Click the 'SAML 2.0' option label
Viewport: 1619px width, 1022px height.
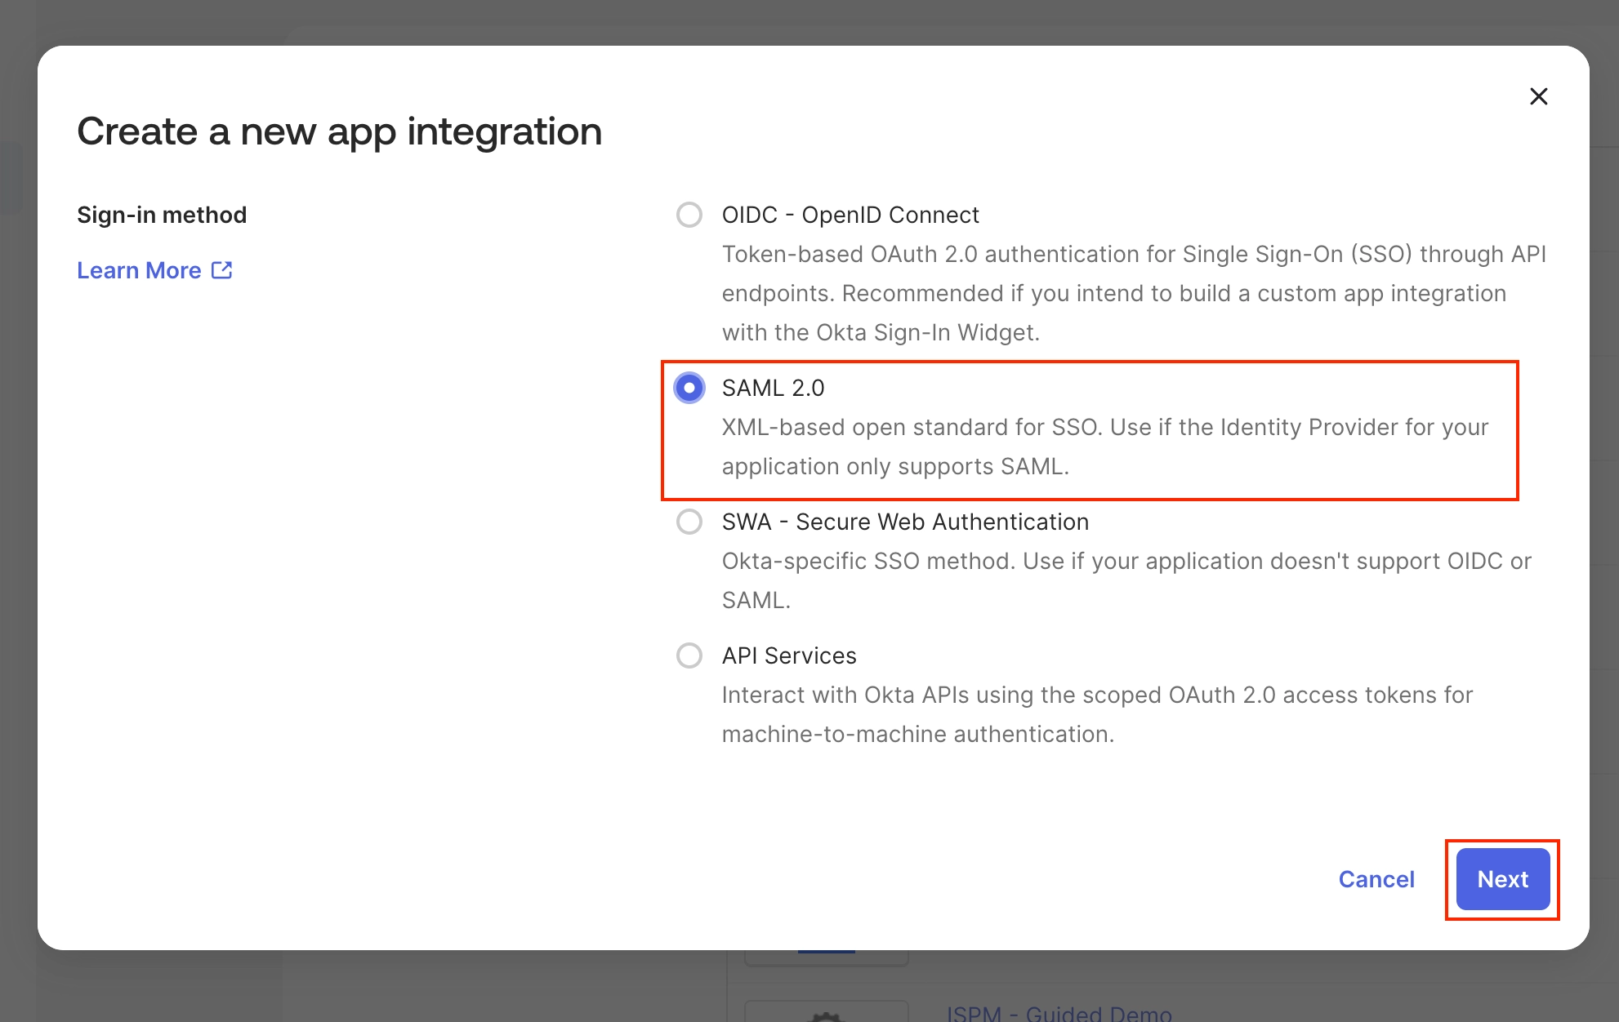pyautogui.click(x=773, y=388)
